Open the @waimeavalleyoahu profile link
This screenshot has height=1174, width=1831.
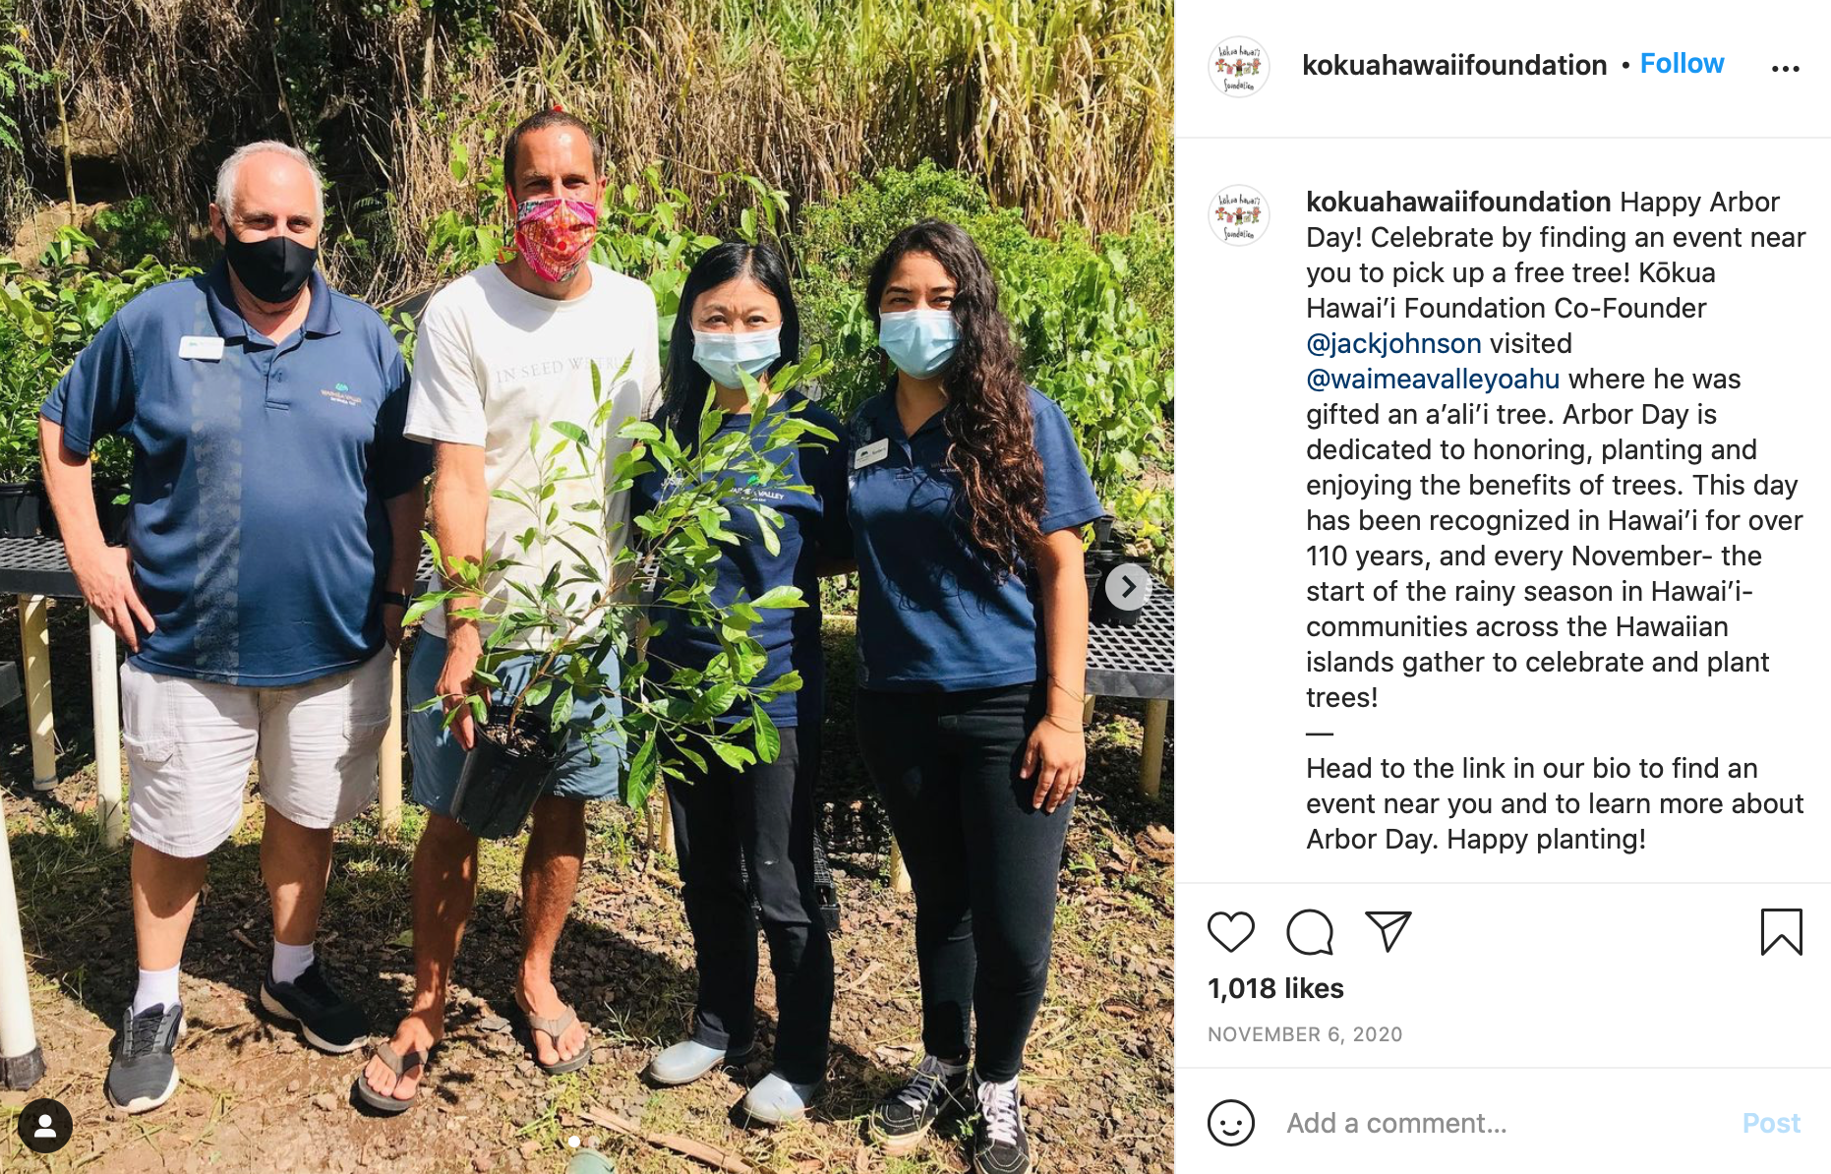(x=1433, y=379)
